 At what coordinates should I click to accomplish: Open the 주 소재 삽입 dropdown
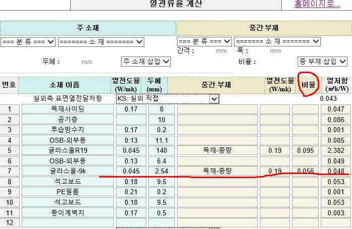pos(146,62)
